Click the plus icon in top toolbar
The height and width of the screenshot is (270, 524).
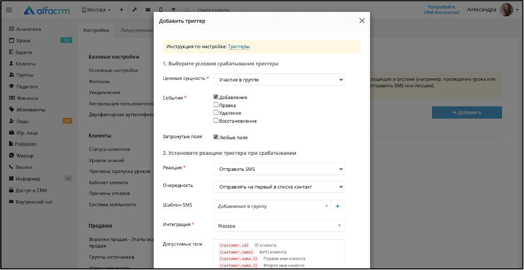point(121,10)
